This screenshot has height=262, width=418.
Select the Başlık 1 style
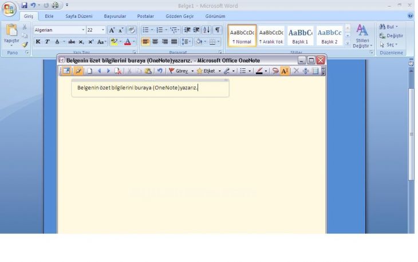pos(300,36)
